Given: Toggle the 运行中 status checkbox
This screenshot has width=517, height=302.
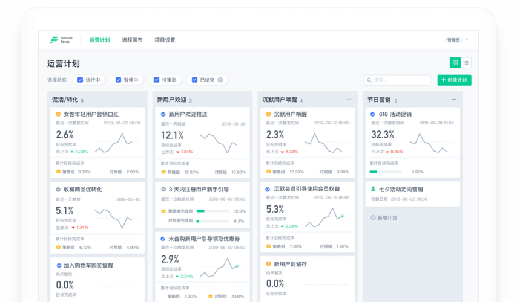Looking at the screenshot, I should 80,80.
